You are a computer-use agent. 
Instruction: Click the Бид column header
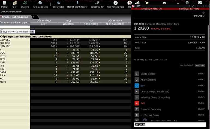pos(68,21)
